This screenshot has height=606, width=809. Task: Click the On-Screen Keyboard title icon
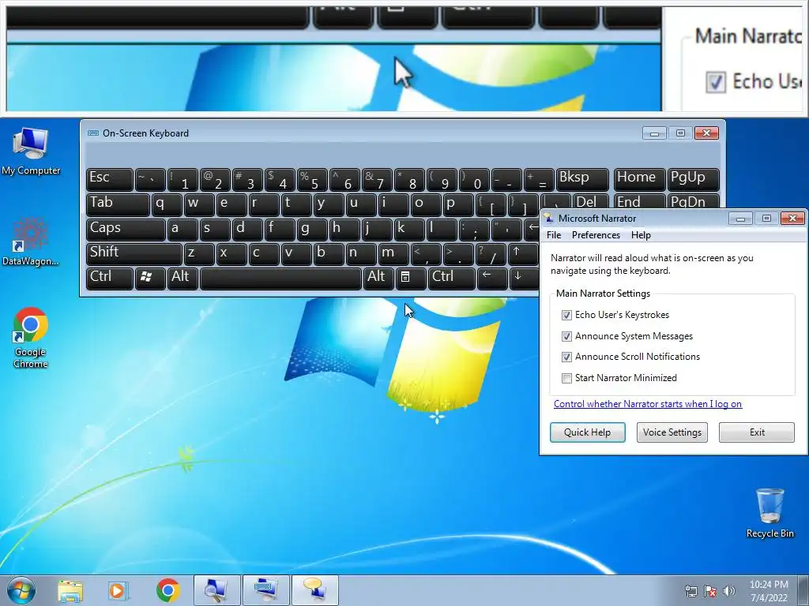point(93,133)
